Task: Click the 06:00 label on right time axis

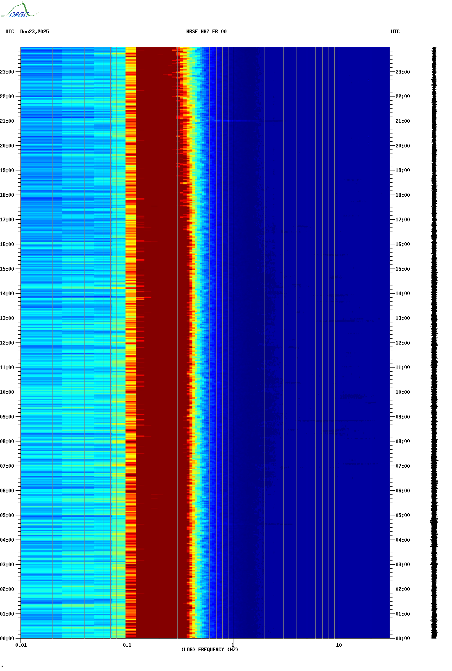Action: pos(402,491)
